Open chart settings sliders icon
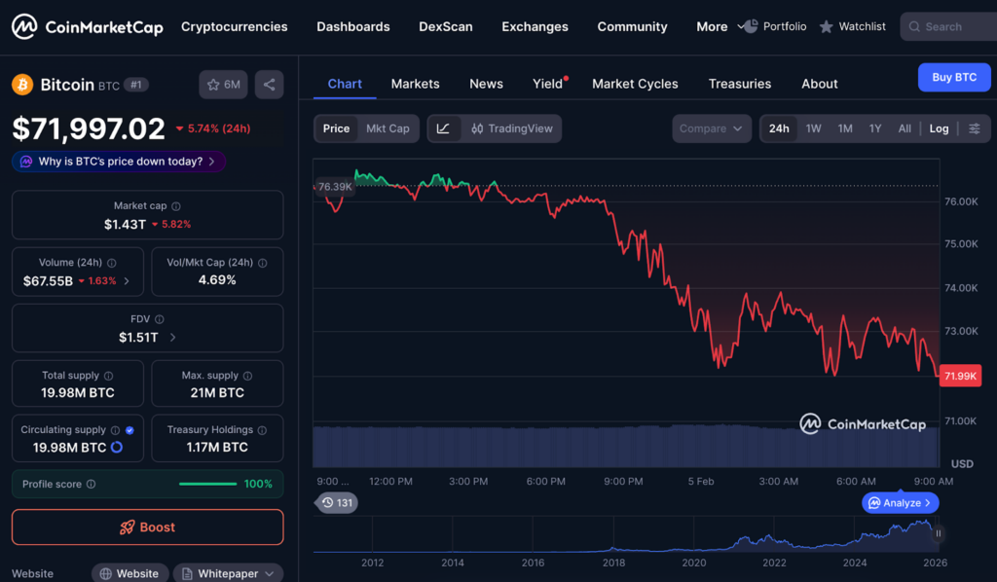Image resolution: width=997 pixels, height=582 pixels. 974,128
